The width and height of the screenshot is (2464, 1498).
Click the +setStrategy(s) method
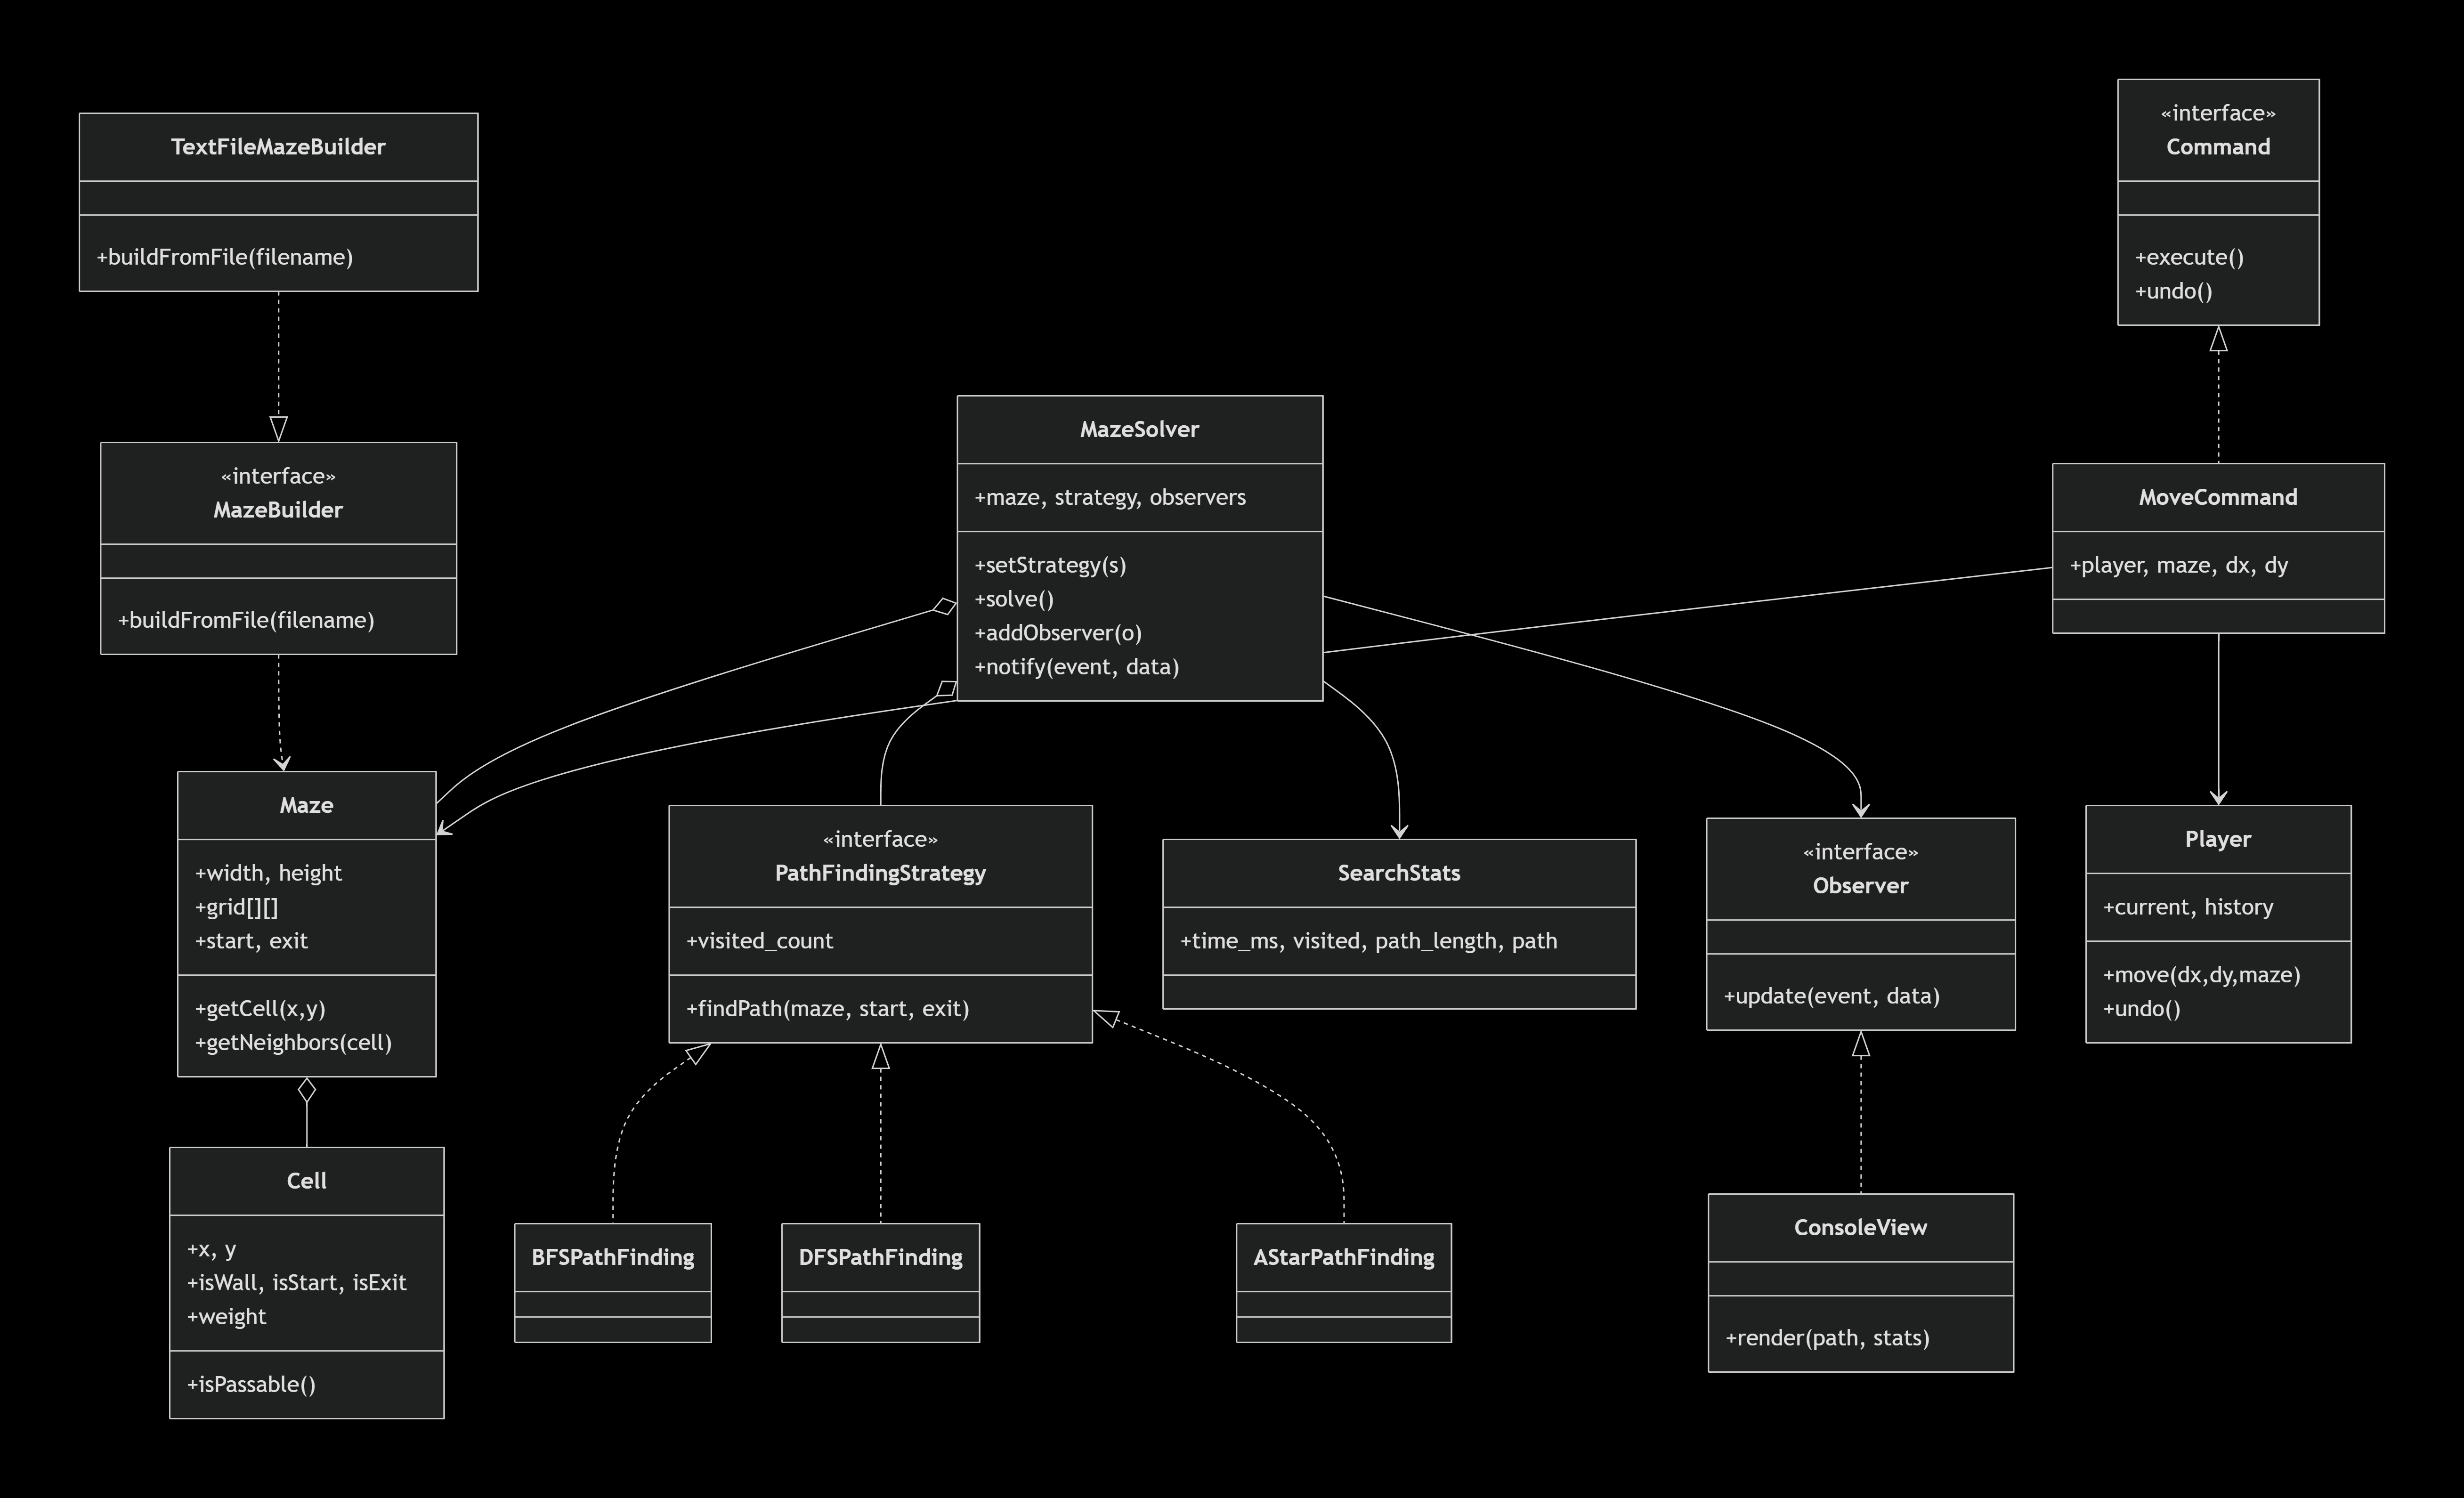(1050, 565)
